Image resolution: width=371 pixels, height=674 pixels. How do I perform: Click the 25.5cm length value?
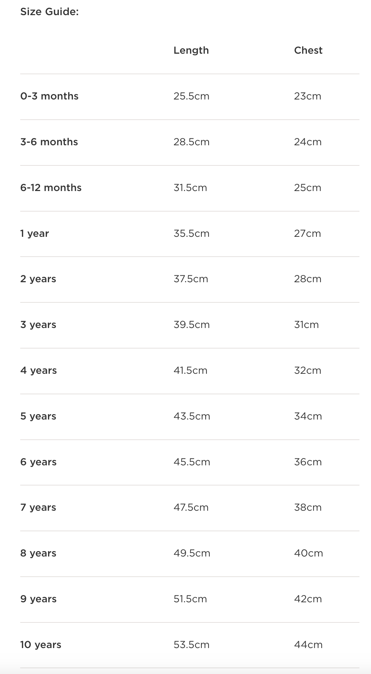pos(191,96)
